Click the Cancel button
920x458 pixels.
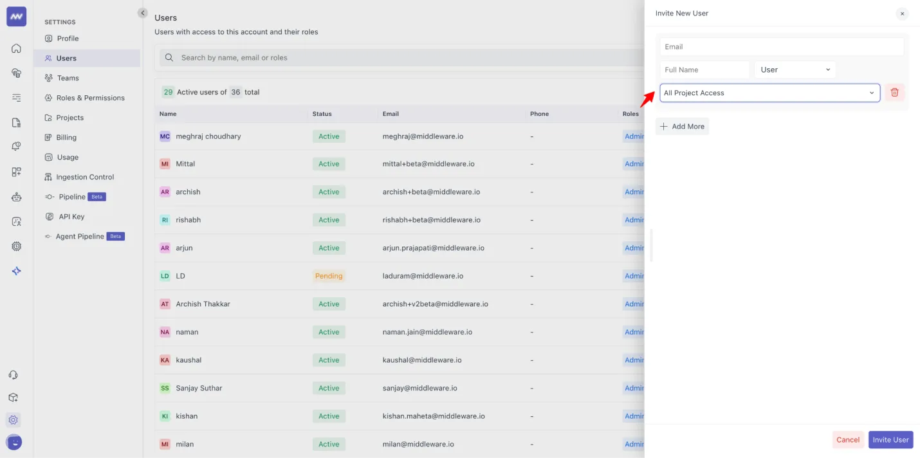coord(847,440)
